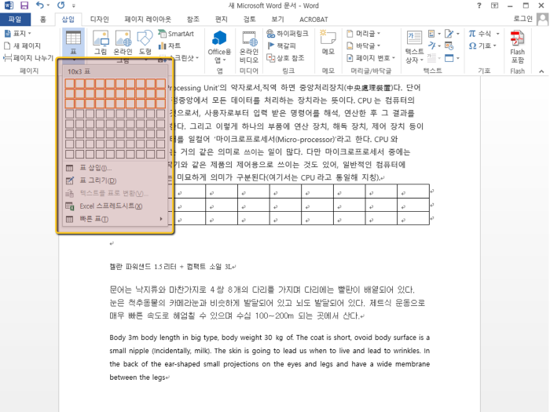Insert a Picture (그림) from file

tap(101, 42)
